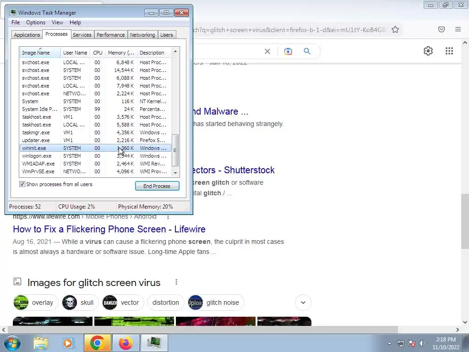Open Windows Explorer from the taskbar
Image resolution: width=469 pixels, height=352 pixels.
pyautogui.click(x=41, y=343)
